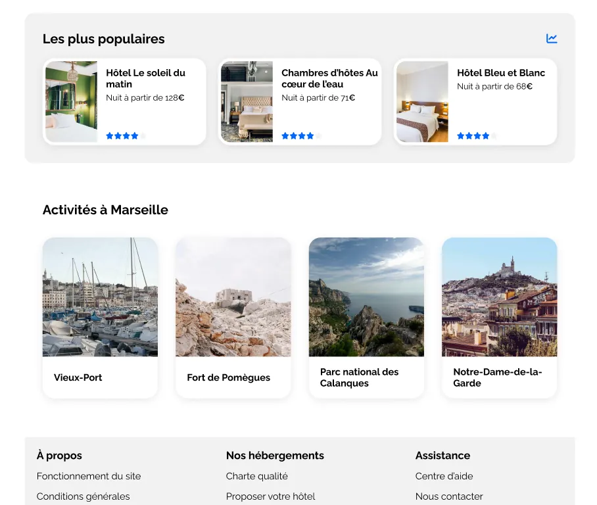Open Hôtel Bleu et Blanc room photo
This screenshot has height=505, width=597.
click(422, 102)
